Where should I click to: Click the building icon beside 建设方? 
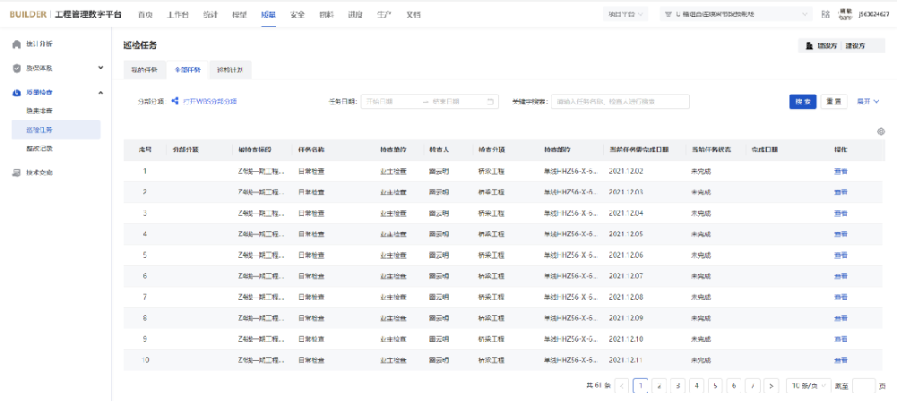(809, 46)
